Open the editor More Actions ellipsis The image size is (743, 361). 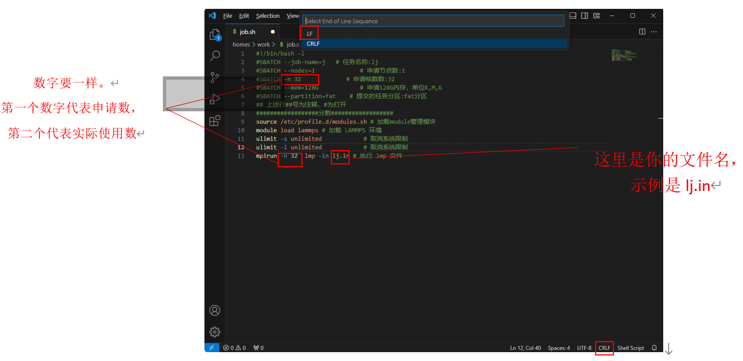[654, 32]
